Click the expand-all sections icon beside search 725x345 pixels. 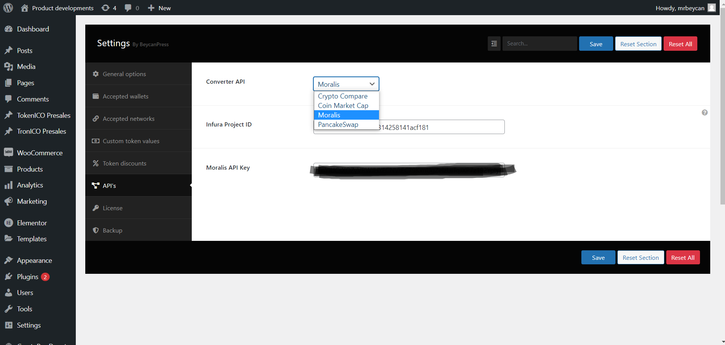pos(494,44)
